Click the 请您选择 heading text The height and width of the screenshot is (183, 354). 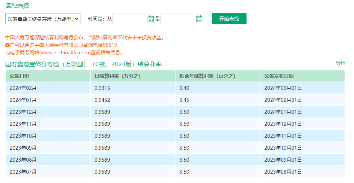click(x=17, y=6)
